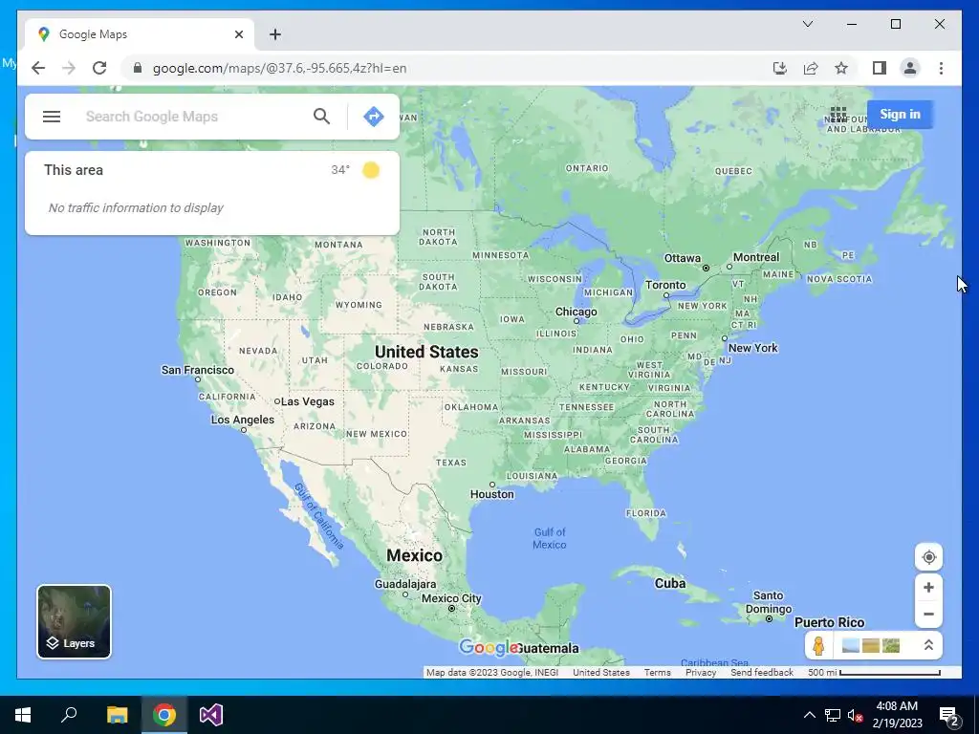The width and height of the screenshot is (979, 734).
Task: Select the Google Maps tab
Action: [140, 34]
